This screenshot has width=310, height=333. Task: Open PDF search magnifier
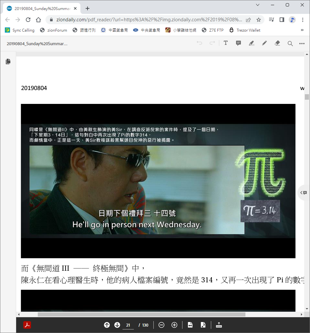[x=290, y=44]
